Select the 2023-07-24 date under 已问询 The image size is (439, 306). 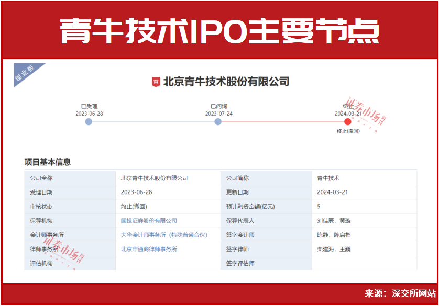tap(218, 114)
